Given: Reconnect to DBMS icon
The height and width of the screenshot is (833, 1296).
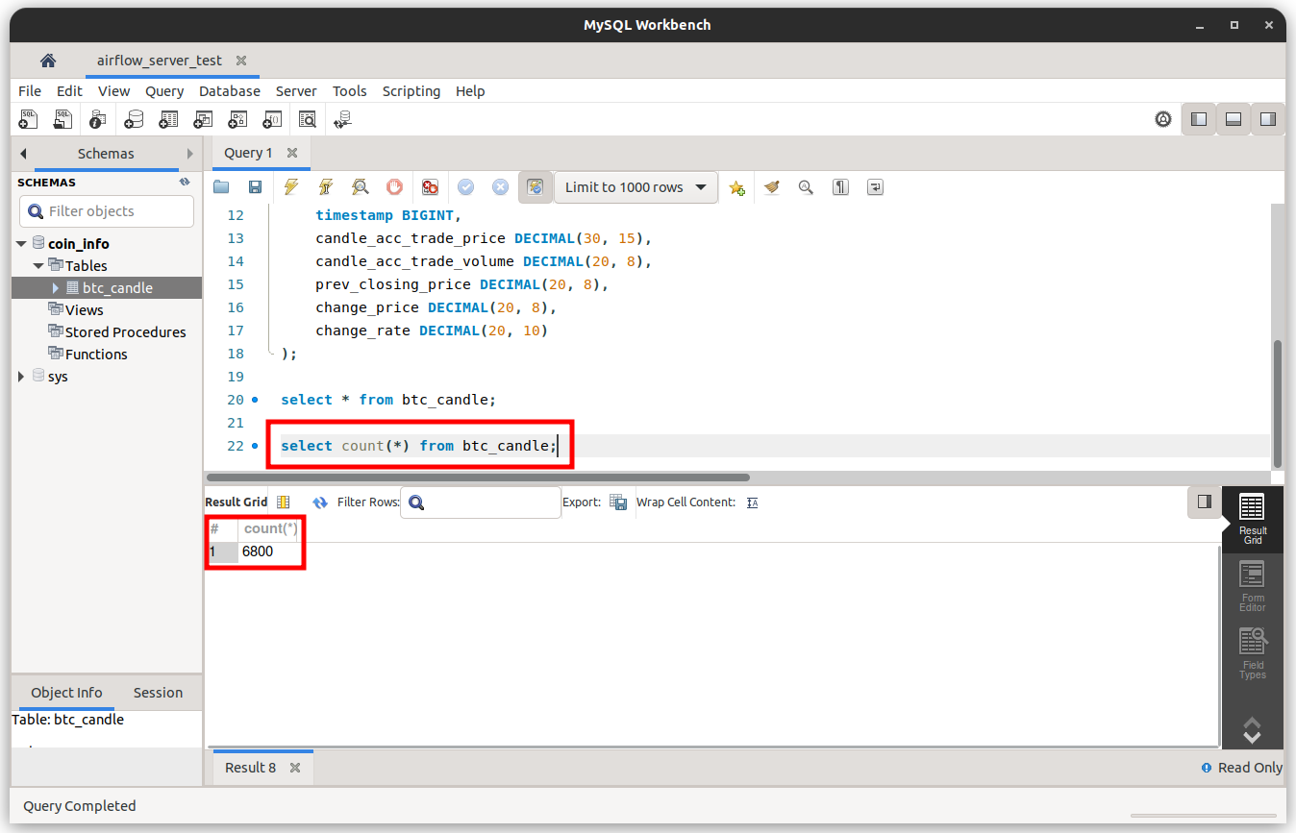Looking at the screenshot, I should tap(342, 119).
